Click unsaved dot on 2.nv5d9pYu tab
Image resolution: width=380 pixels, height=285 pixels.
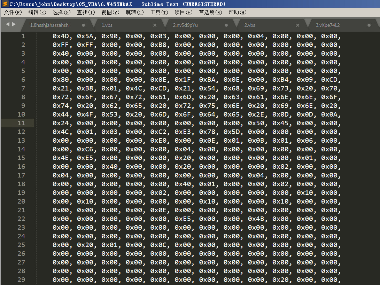point(226,25)
